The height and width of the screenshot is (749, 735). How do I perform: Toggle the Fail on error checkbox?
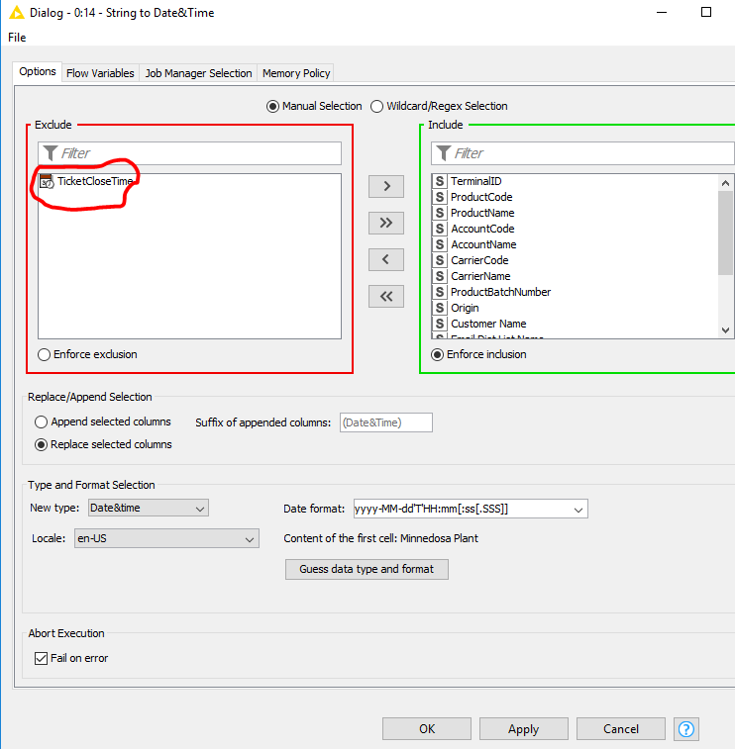41,658
